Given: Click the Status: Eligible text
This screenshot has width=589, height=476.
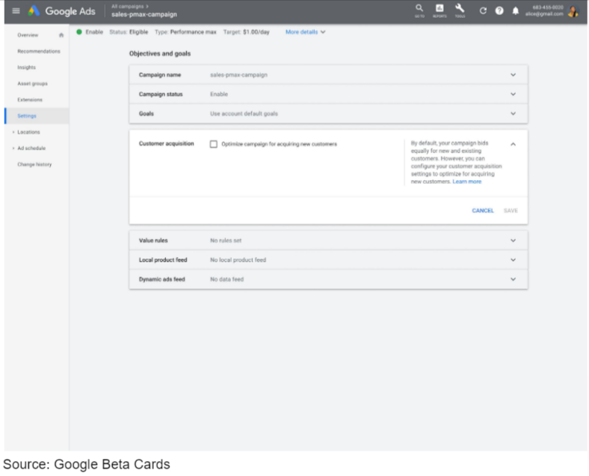Looking at the screenshot, I should 129,32.
